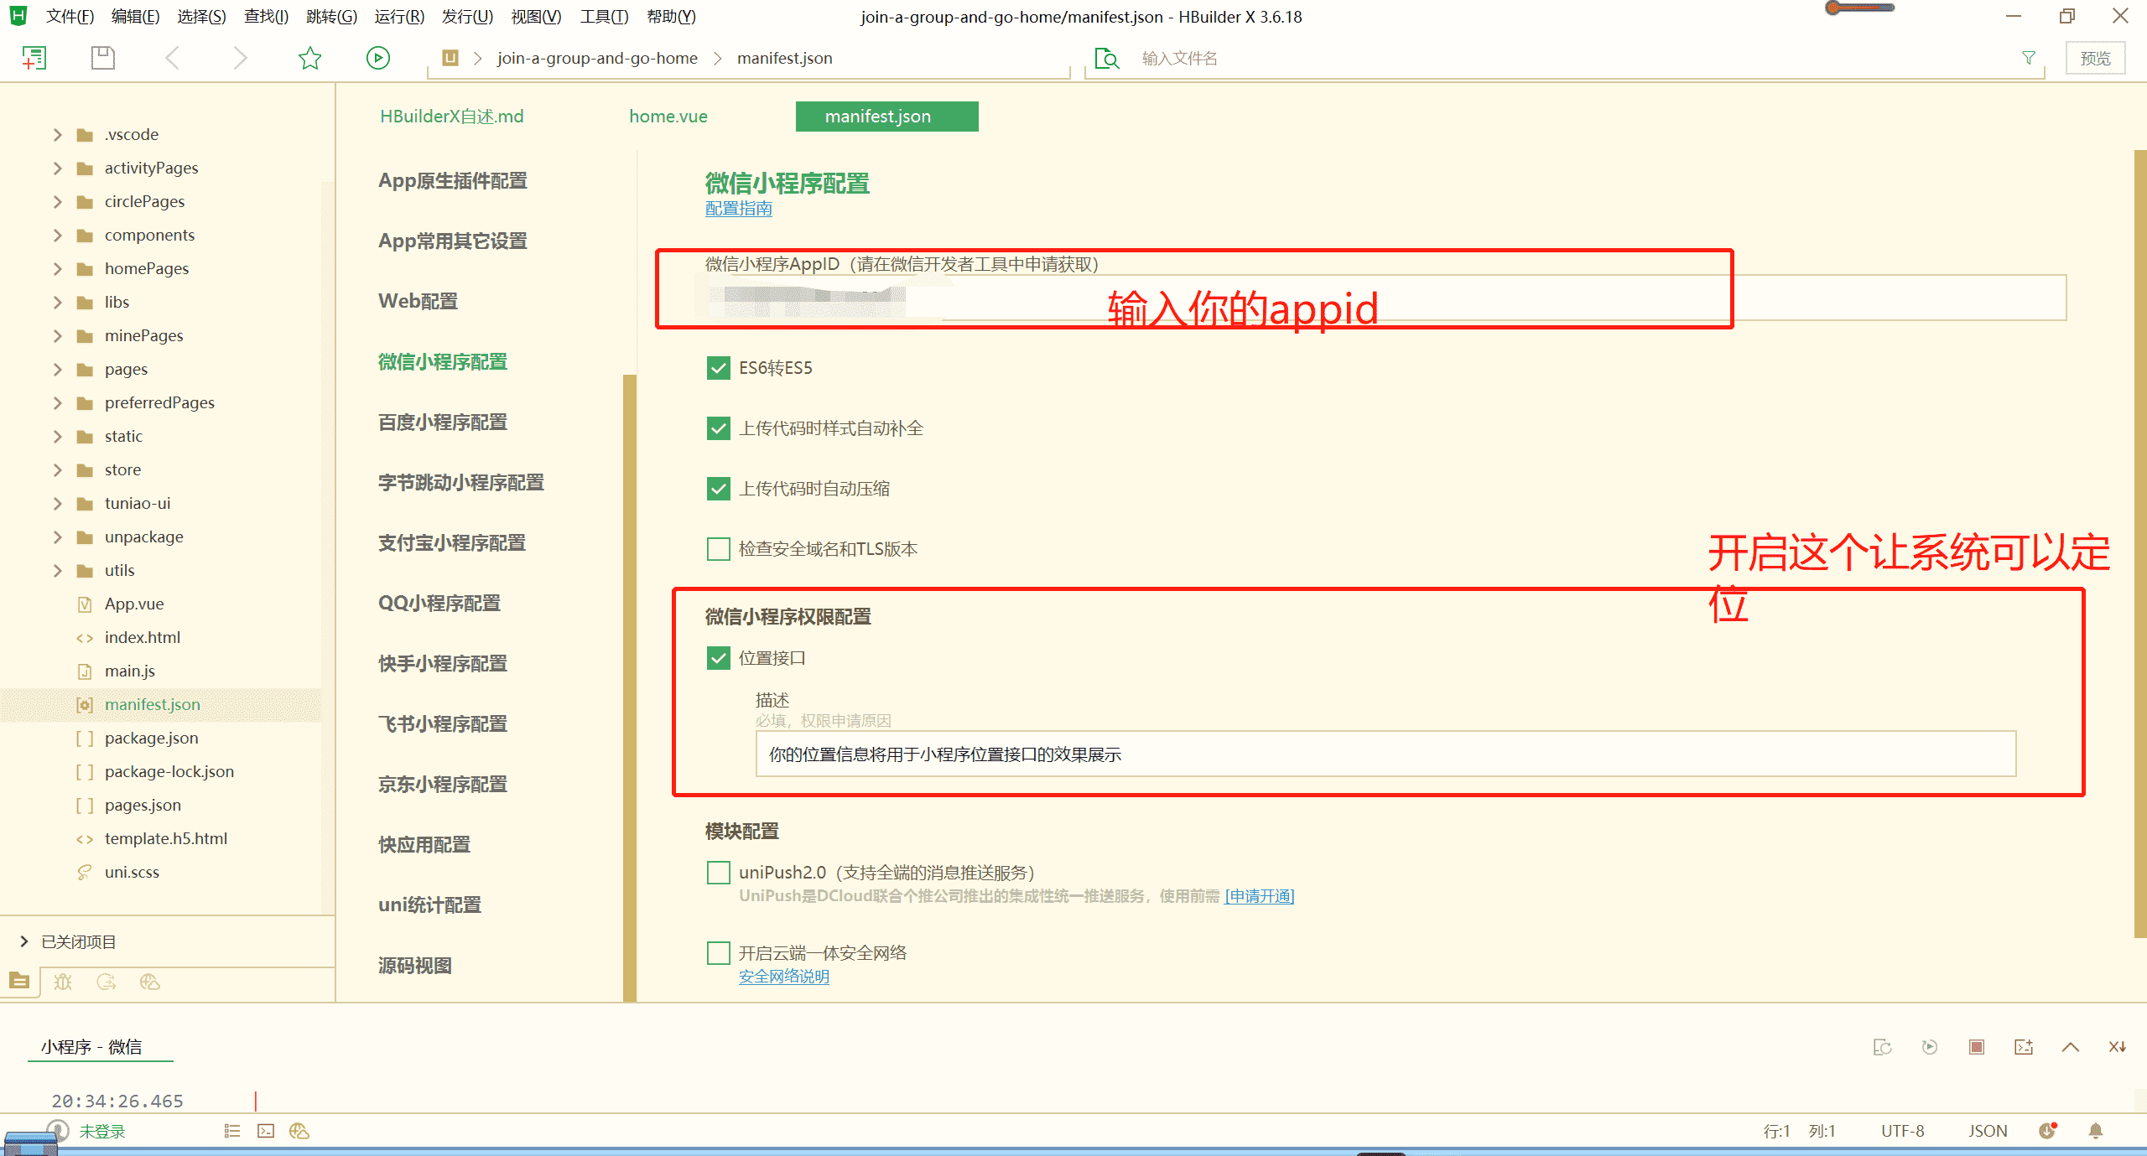Expand the tuniao-ui folder
The width and height of the screenshot is (2147, 1156).
coord(58,504)
